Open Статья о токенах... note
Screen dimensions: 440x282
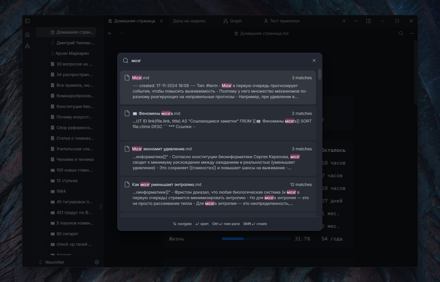click(x=72, y=138)
